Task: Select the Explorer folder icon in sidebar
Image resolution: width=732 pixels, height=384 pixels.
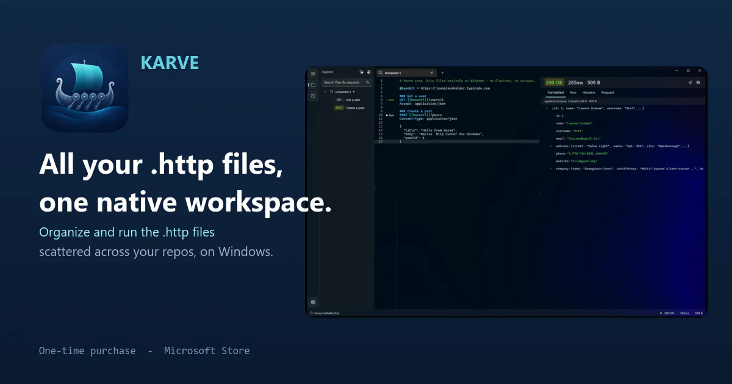Action: click(x=313, y=85)
